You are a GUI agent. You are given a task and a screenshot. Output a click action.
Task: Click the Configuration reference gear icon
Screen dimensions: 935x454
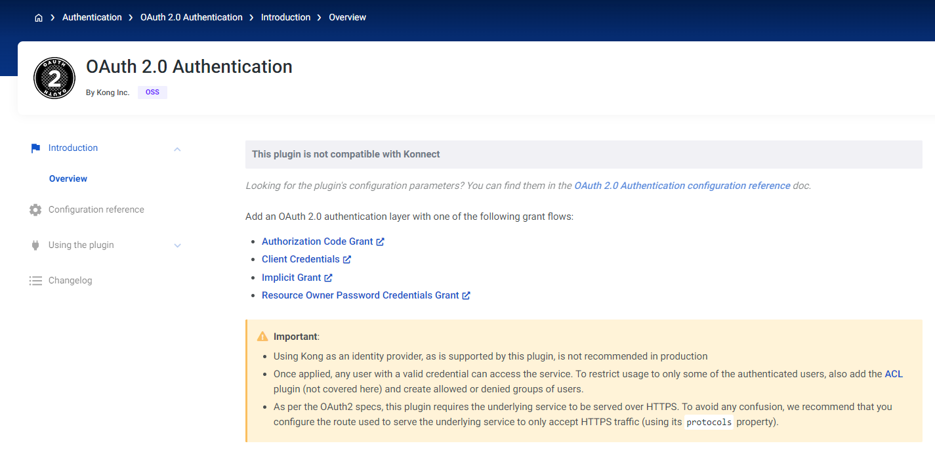coord(35,210)
